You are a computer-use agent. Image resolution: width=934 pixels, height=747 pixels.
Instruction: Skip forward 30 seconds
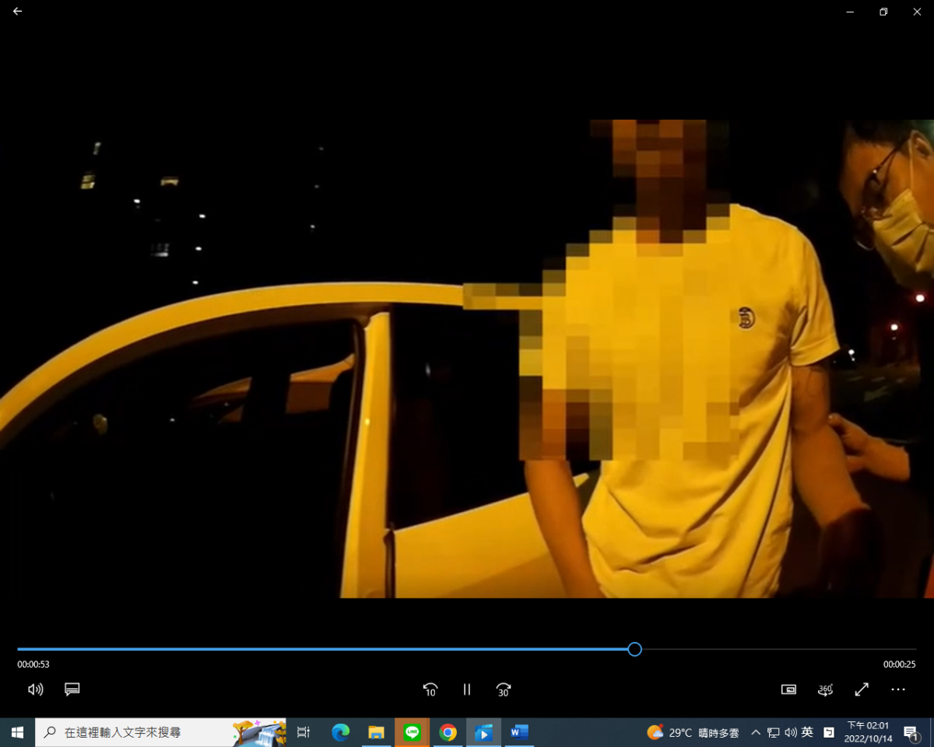click(504, 689)
